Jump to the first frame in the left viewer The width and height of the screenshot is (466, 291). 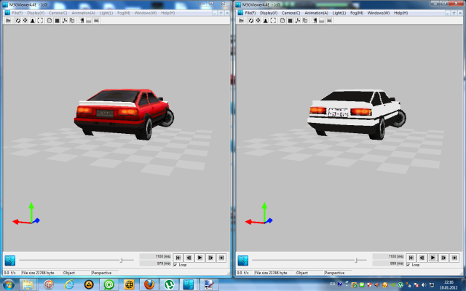(178, 258)
